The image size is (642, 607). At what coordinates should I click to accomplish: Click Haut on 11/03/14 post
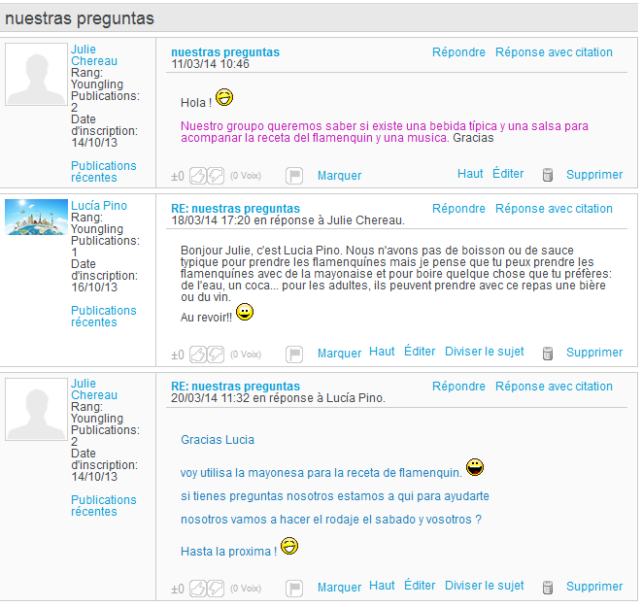point(470,174)
